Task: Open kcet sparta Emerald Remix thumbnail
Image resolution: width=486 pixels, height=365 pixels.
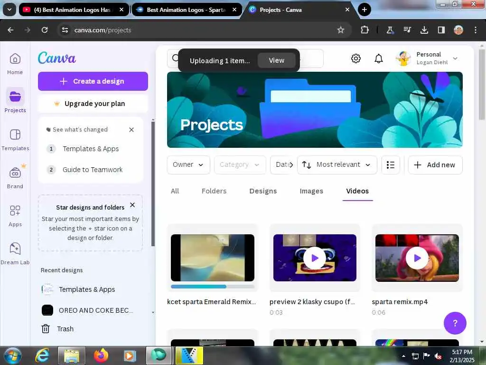Action: tap(212, 258)
